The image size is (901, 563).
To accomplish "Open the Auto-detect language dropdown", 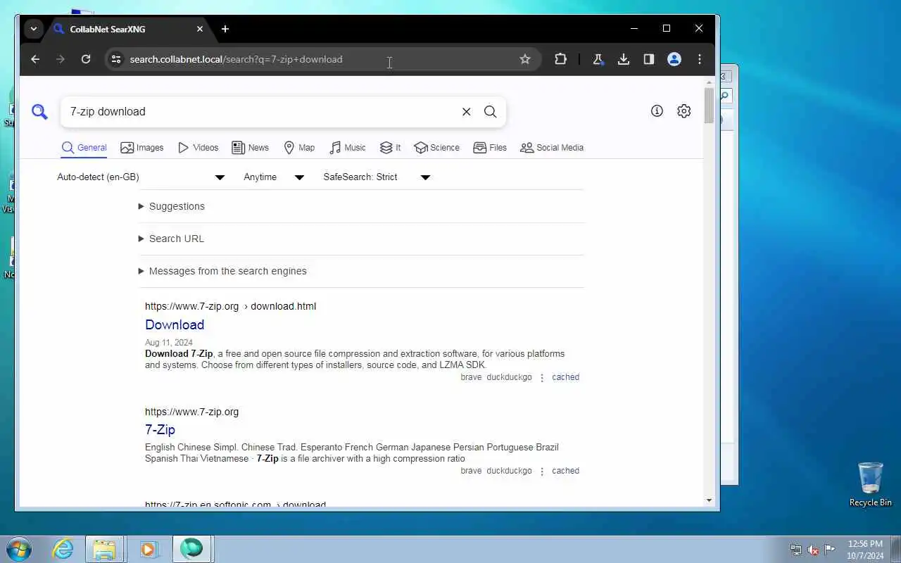I will [x=141, y=177].
